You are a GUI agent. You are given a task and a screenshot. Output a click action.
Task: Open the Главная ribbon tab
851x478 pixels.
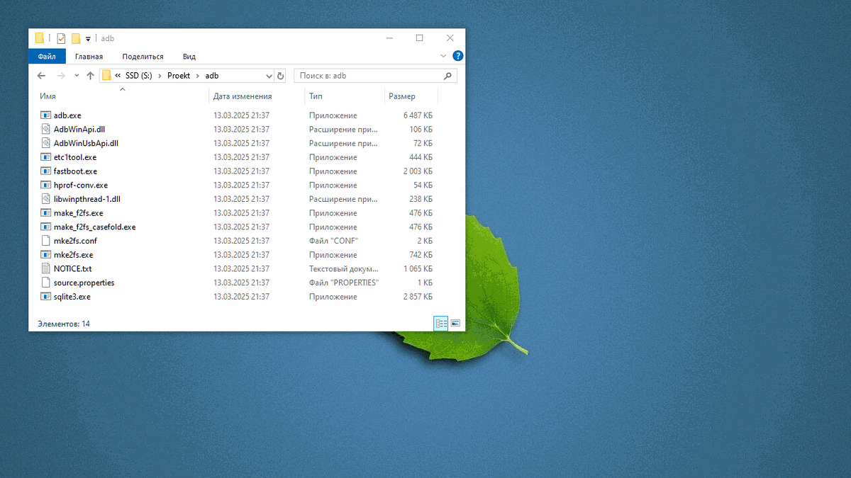[89, 57]
